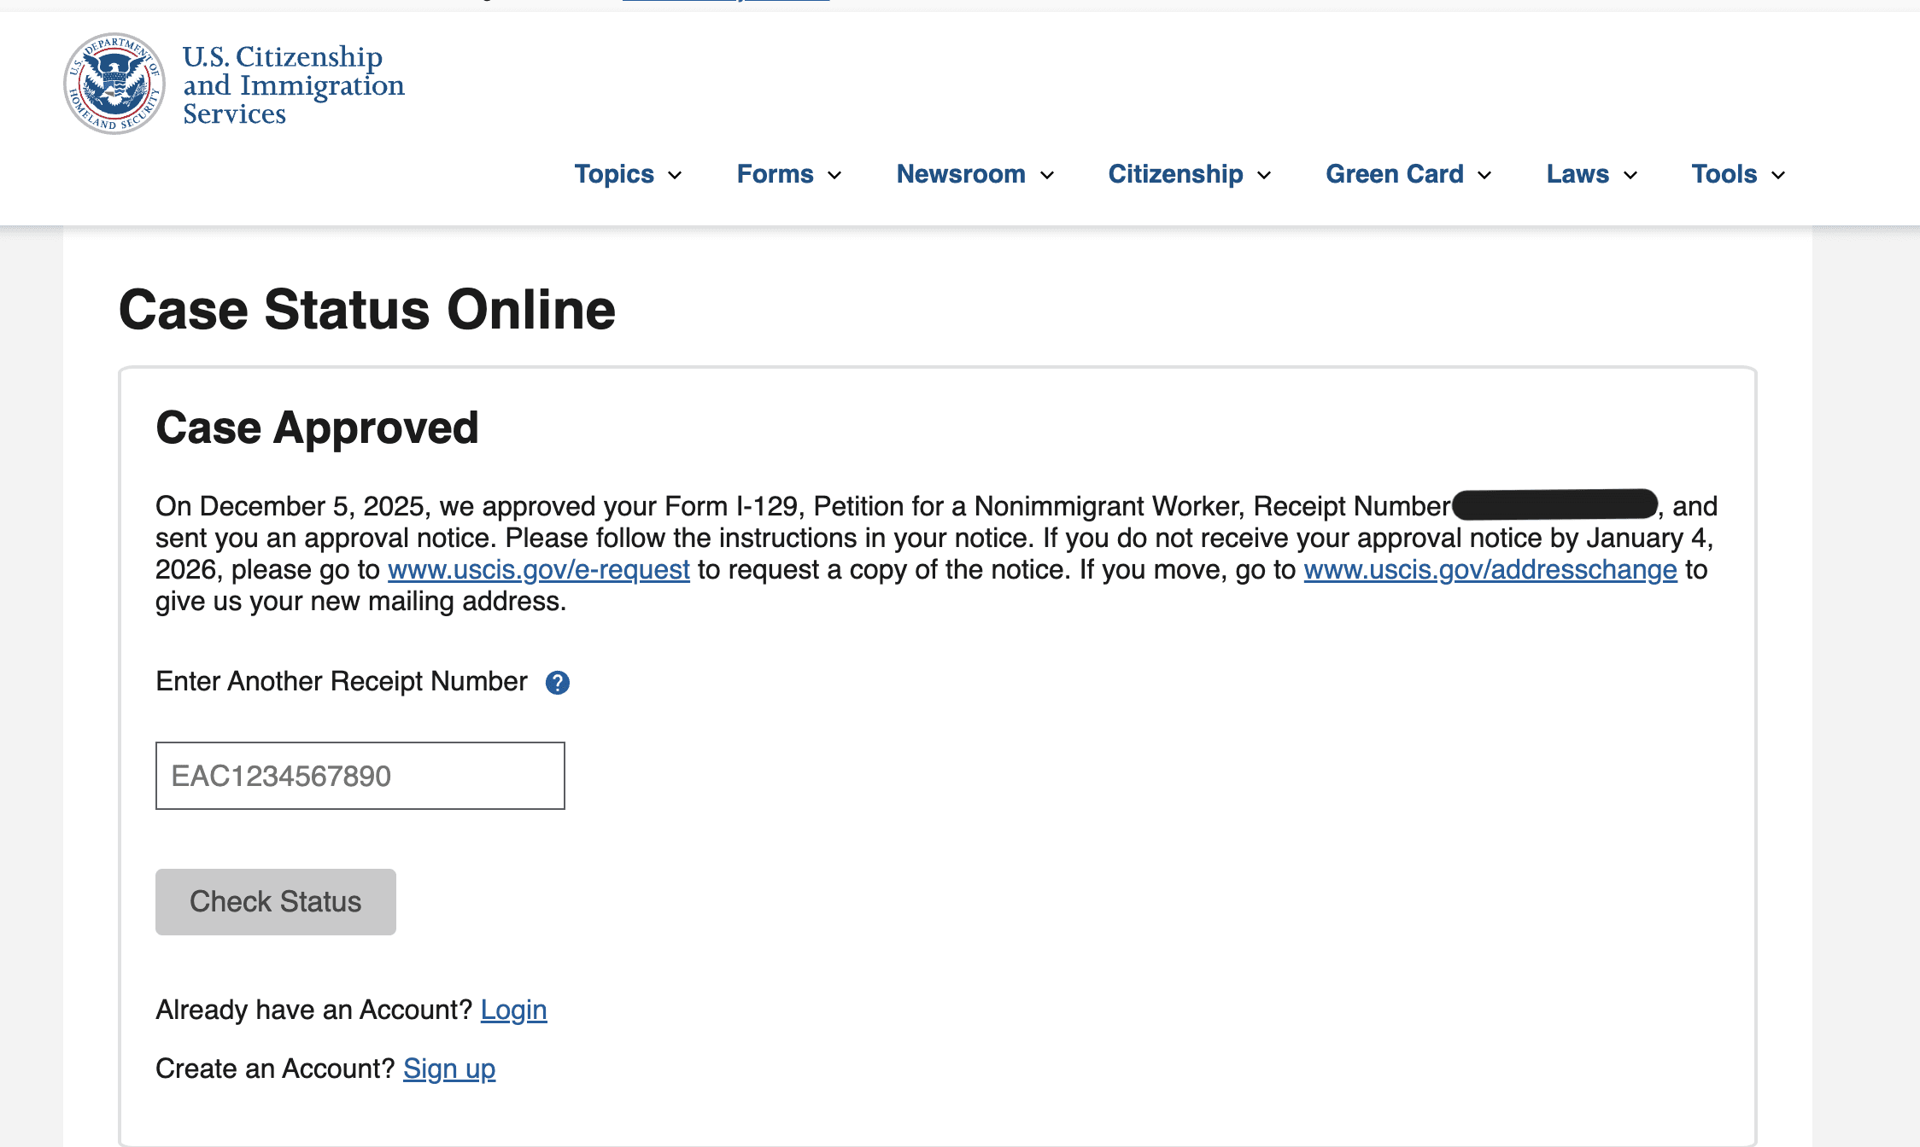
Task: Open the Green Card navigation menu
Action: coord(1394,174)
